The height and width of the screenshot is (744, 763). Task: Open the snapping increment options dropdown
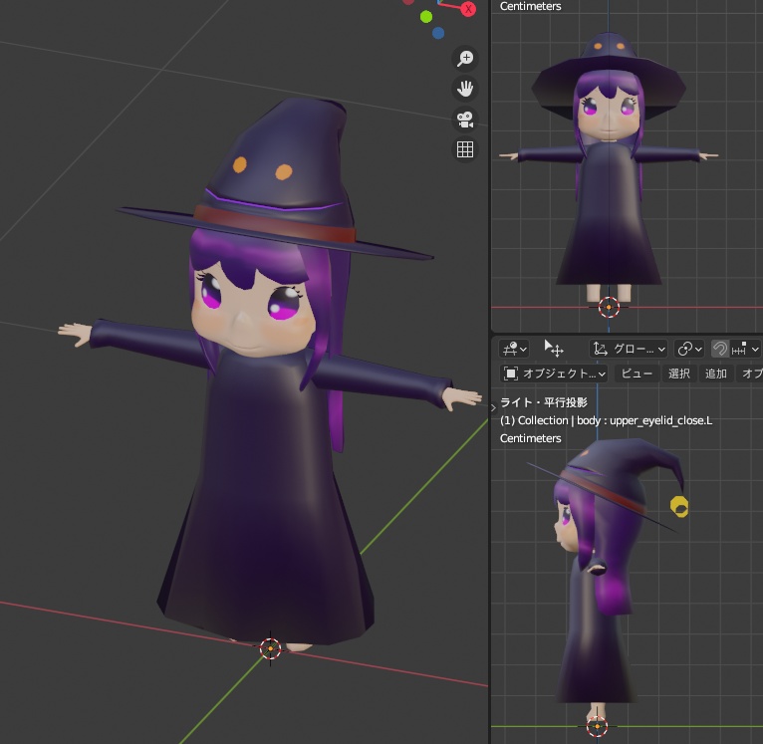tap(745, 349)
